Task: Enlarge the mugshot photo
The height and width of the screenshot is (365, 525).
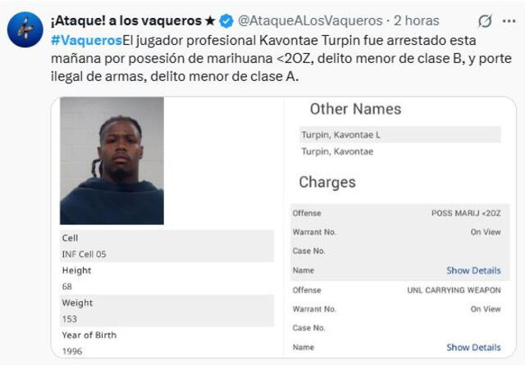Action: 112,160
